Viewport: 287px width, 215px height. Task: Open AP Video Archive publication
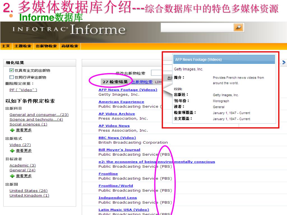coord(117,114)
